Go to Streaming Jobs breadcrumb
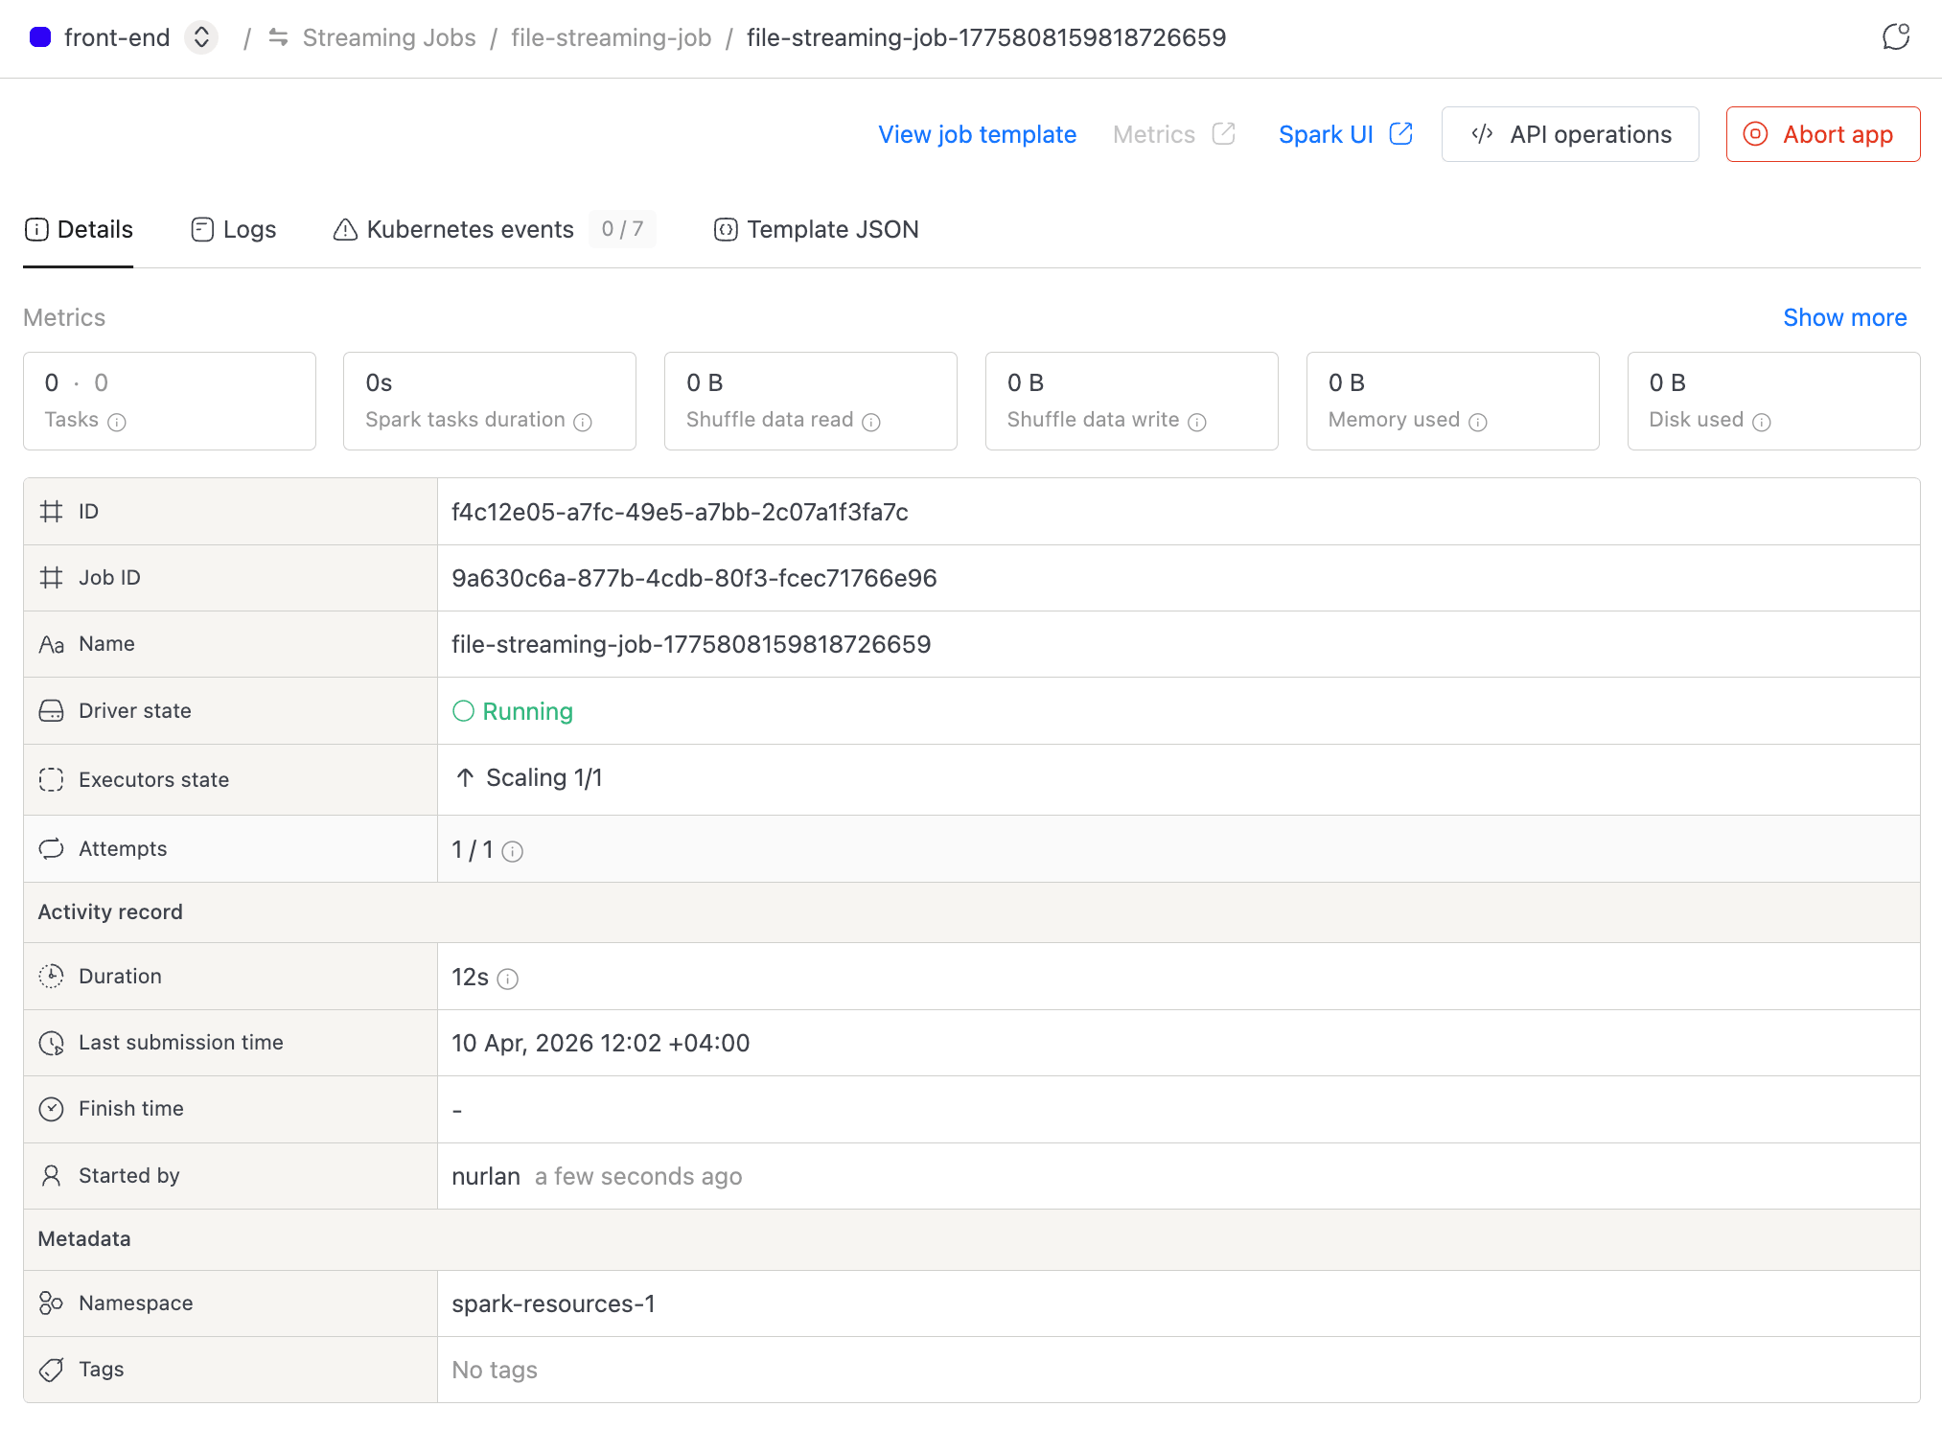1942x1430 pixels. [x=388, y=37]
